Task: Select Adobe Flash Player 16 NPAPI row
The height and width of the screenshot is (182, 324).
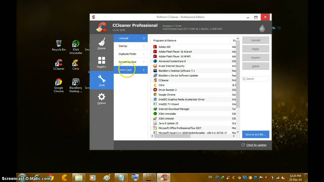Action: click(193, 56)
